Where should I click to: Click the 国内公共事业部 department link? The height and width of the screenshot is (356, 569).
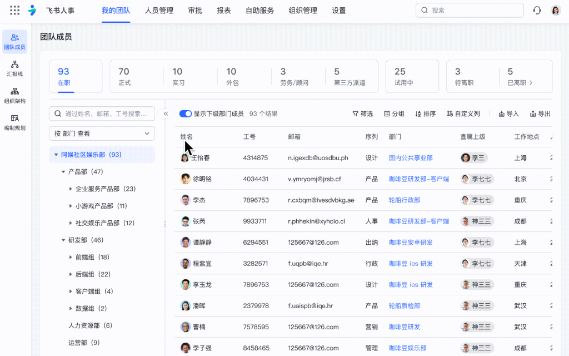[x=411, y=158]
